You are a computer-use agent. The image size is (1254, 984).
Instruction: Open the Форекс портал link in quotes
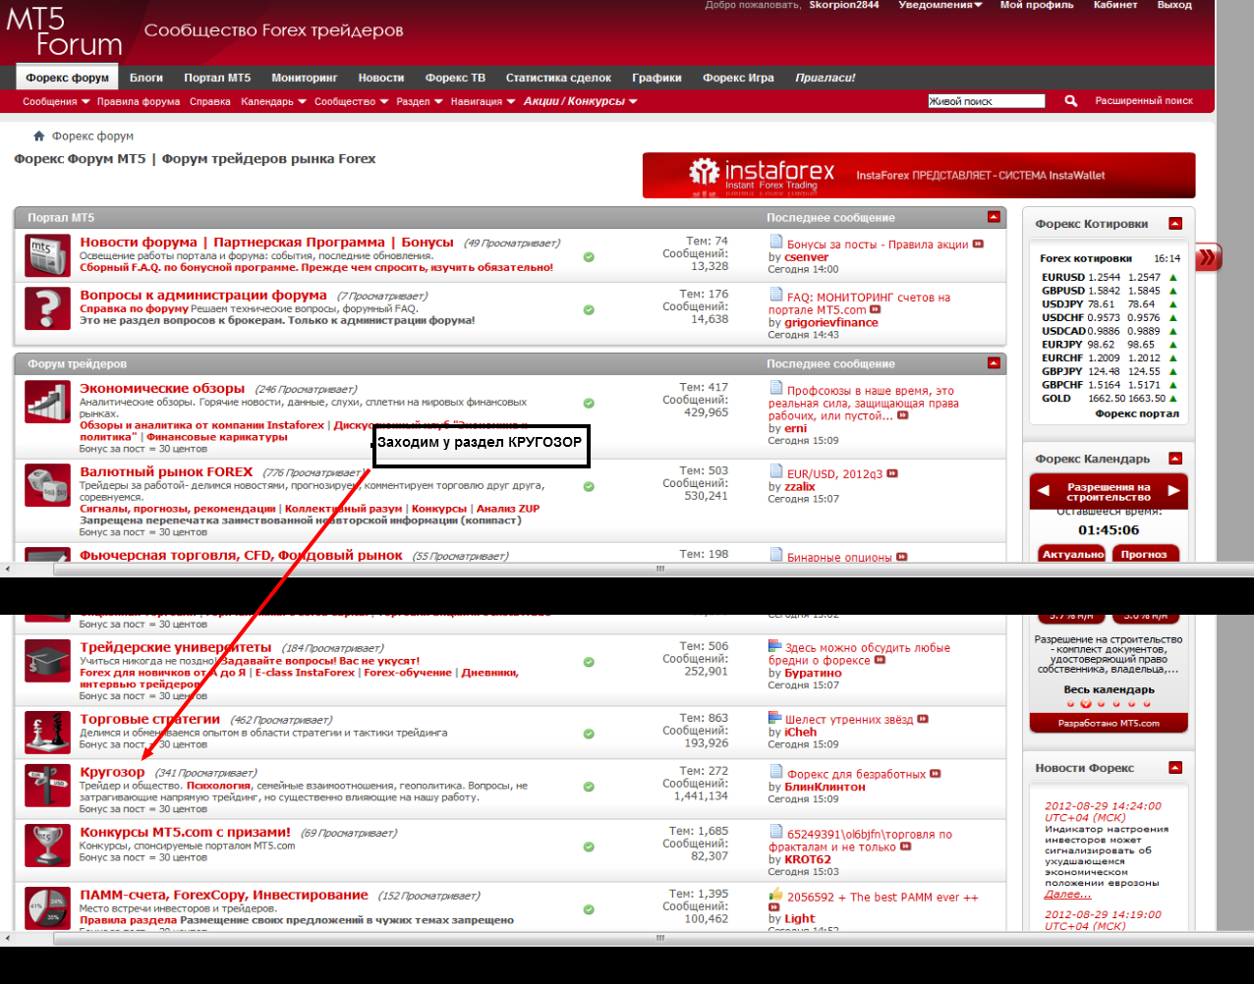(1137, 413)
